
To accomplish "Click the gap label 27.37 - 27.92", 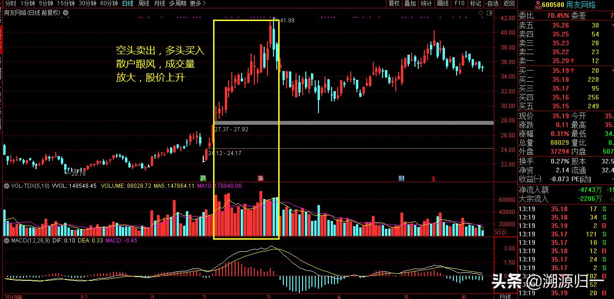I will [x=231, y=129].
